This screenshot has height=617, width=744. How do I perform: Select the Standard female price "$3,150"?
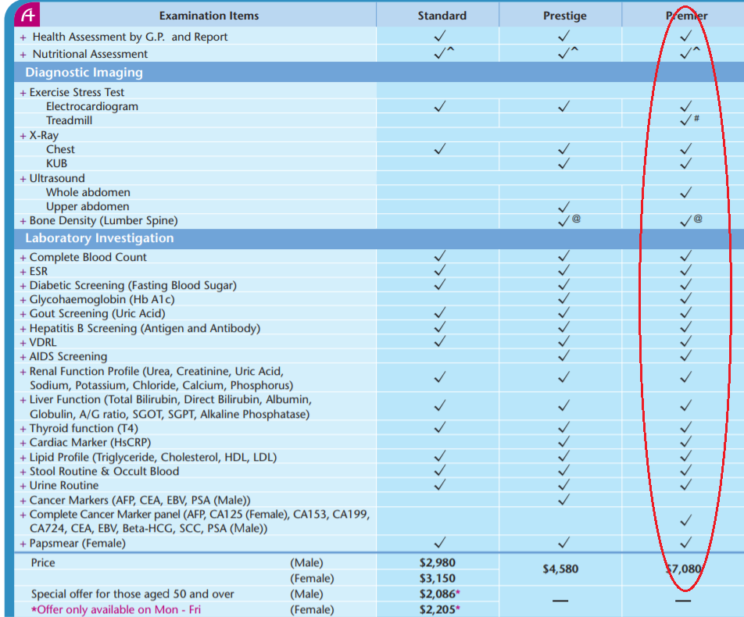(x=437, y=579)
